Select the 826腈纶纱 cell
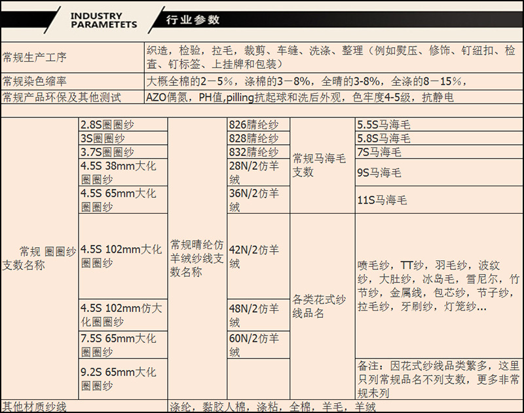Viewport: 524px width, 413px height. 258,125
